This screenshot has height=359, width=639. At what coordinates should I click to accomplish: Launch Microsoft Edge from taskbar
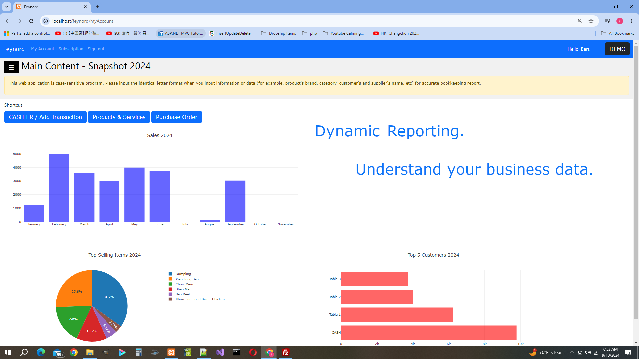[41, 352]
